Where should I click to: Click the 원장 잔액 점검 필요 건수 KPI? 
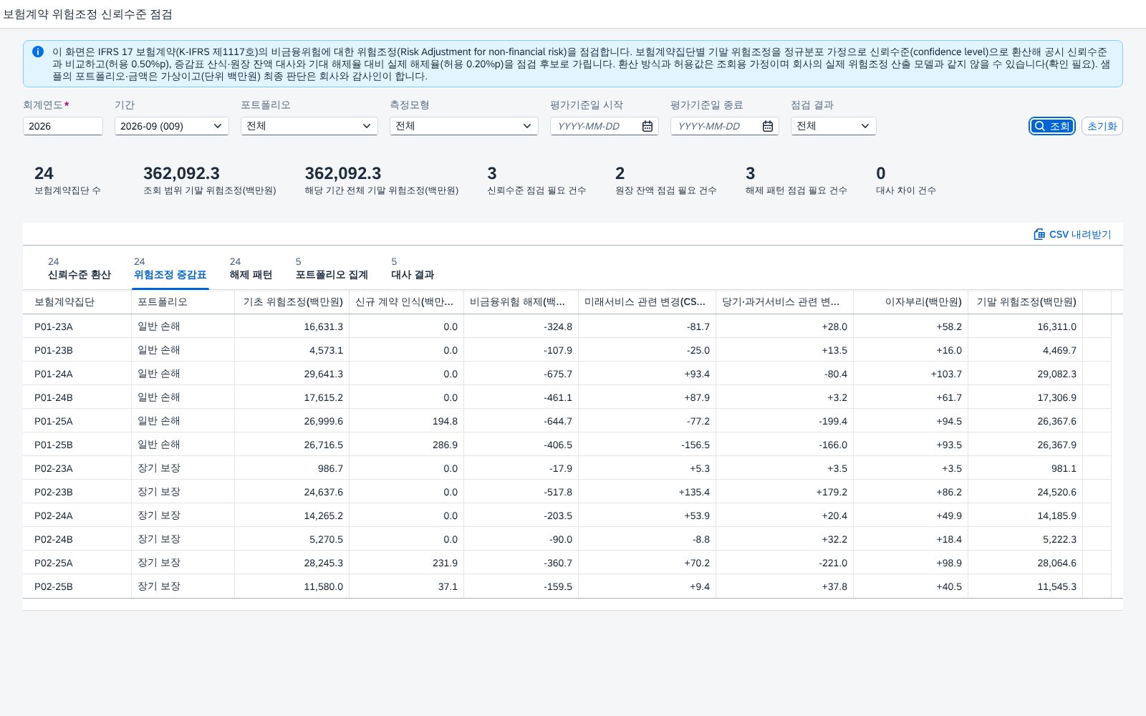(666, 180)
